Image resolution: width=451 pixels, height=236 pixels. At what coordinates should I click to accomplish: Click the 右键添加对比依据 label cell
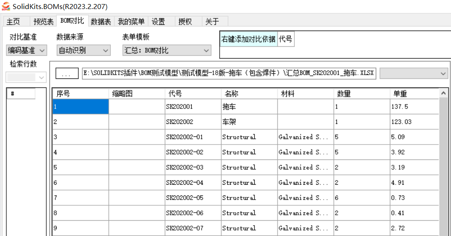pyautogui.click(x=248, y=39)
